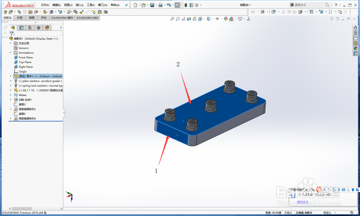Click the View Settings monitor icon
Image resolution: width=360 pixels, height=216 pixels.
[x=240, y=19]
